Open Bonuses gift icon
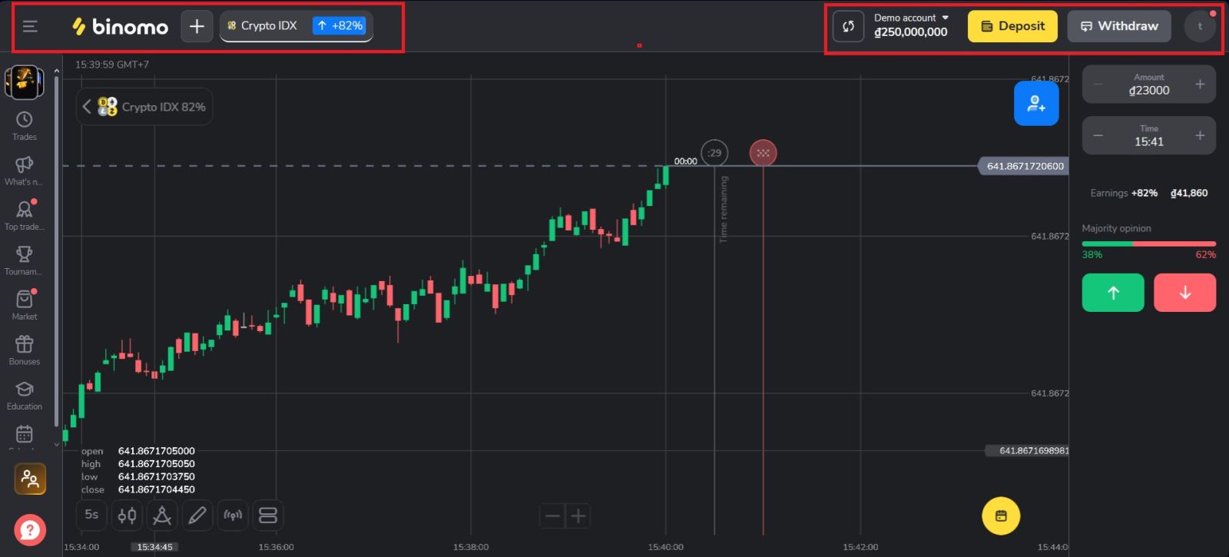The width and height of the screenshot is (1229, 557). click(x=25, y=350)
